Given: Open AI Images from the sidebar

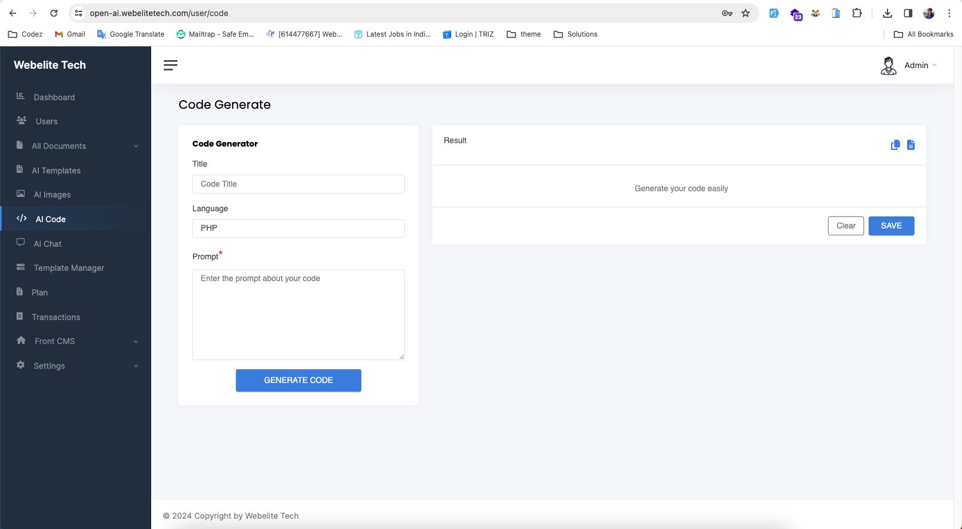Looking at the screenshot, I should click(x=52, y=195).
